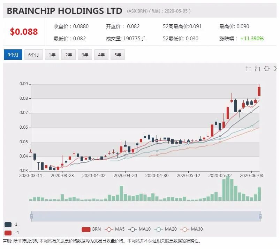280x249 pixels.
Task: Open the 1年 chart range
Action: tap(52, 55)
